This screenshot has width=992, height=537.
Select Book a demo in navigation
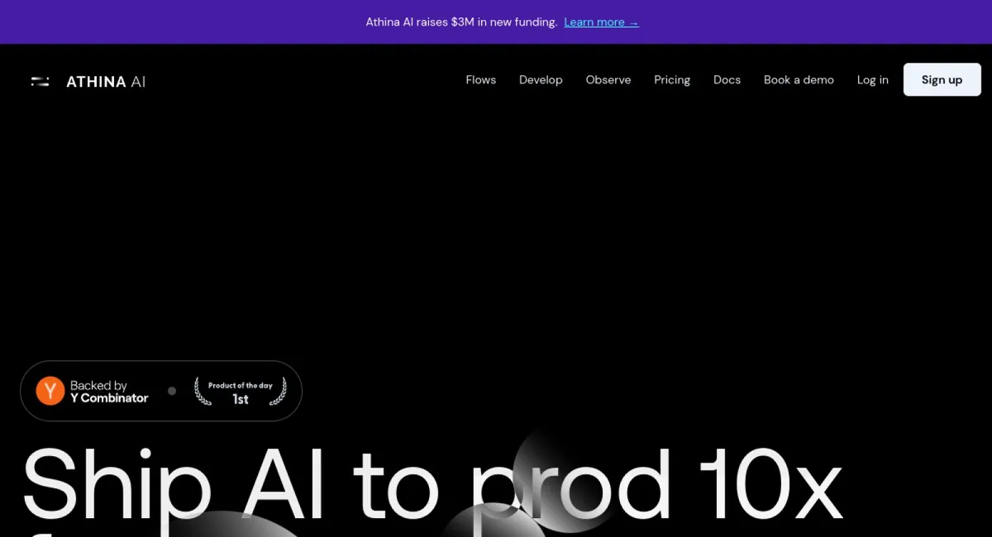[x=799, y=80]
